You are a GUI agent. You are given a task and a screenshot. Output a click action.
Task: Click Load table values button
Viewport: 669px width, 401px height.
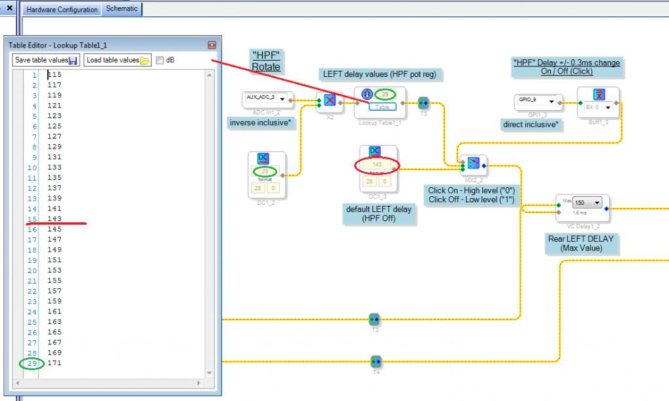[118, 60]
